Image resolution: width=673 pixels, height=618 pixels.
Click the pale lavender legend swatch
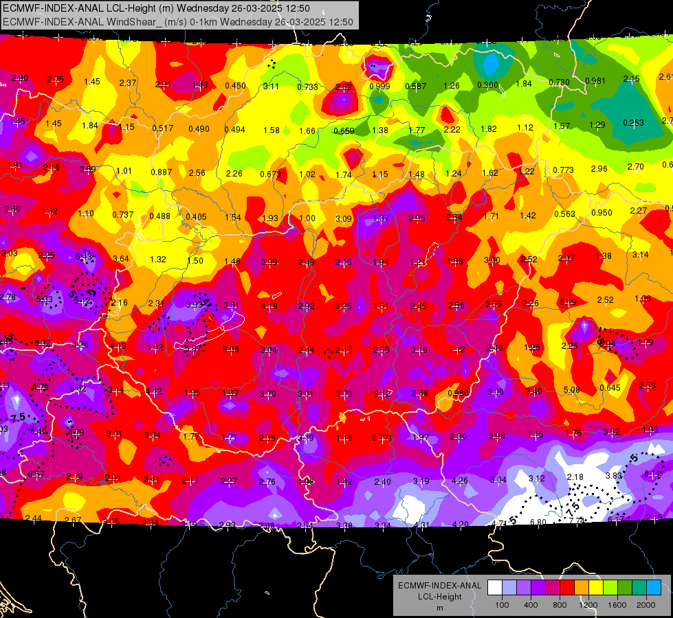[x=509, y=587]
